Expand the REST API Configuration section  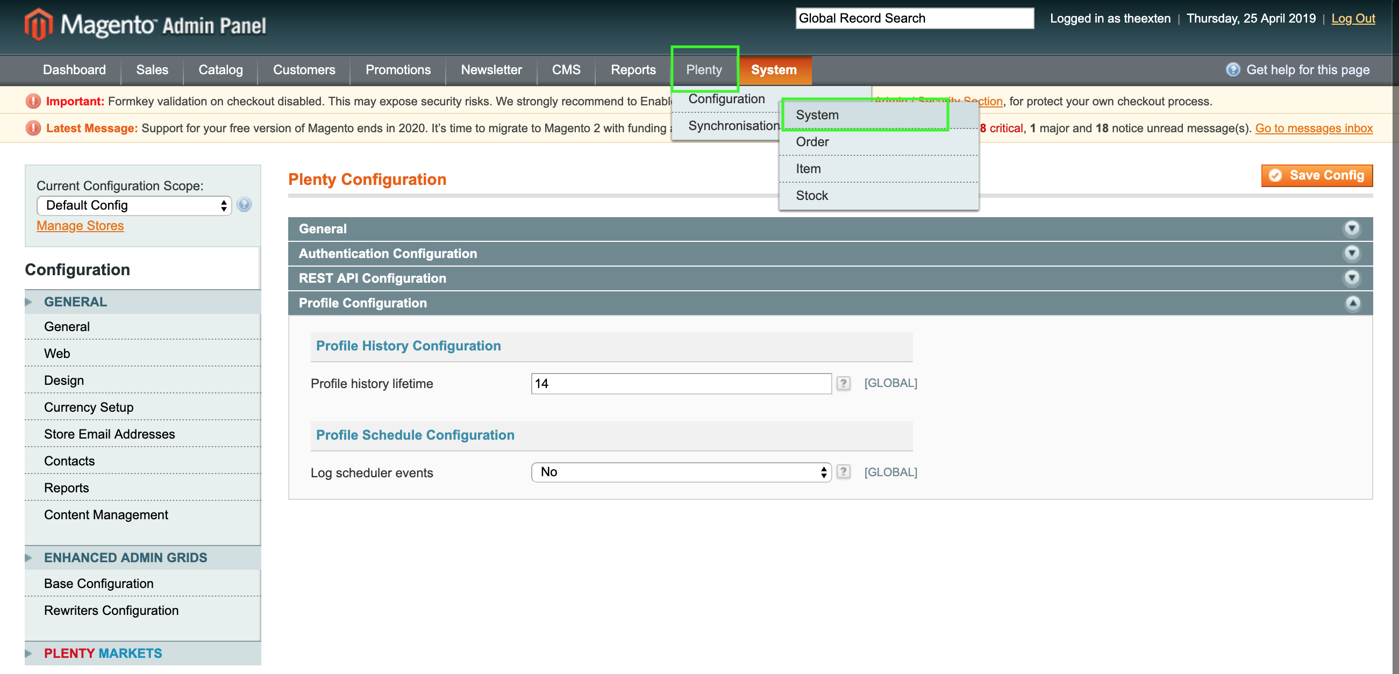click(1352, 278)
